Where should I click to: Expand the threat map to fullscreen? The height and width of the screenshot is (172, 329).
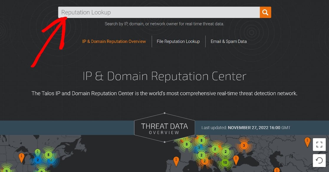[x=319, y=144]
